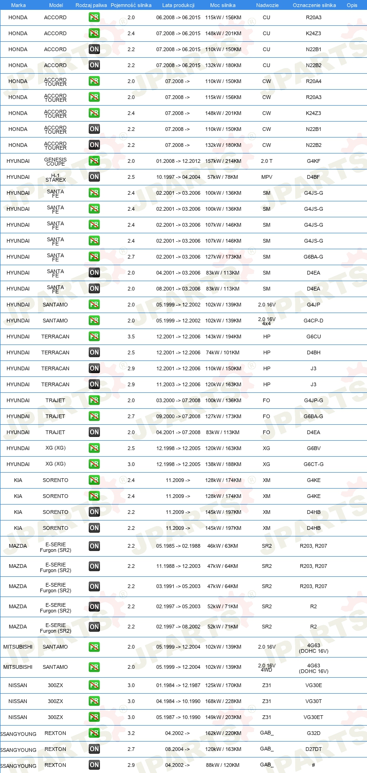Select the H-1 STAREX model cell
The image size is (367, 773).
55,177
